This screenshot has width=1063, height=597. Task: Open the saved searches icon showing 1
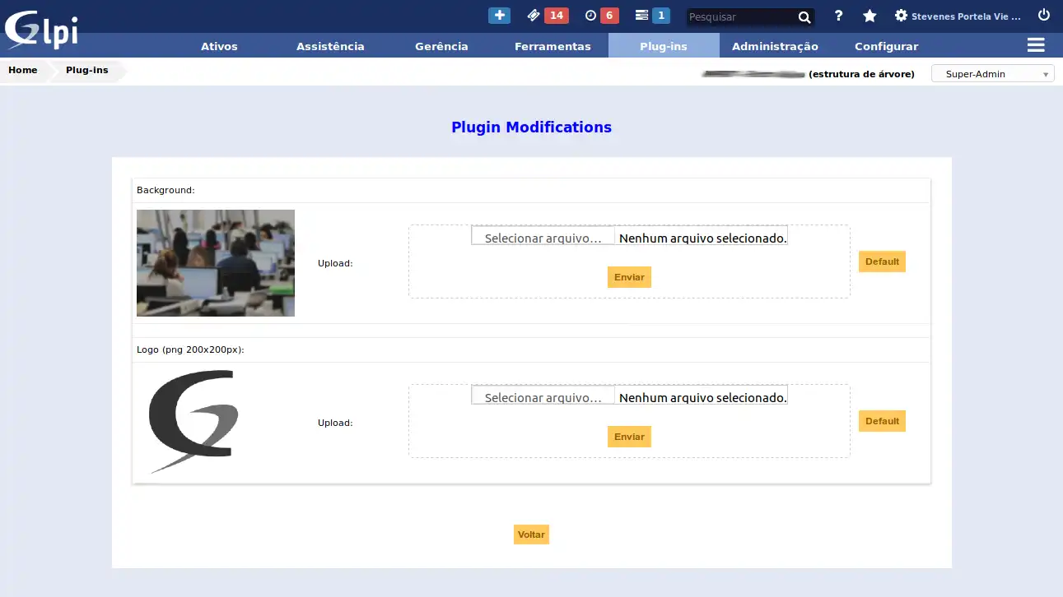[x=650, y=15]
